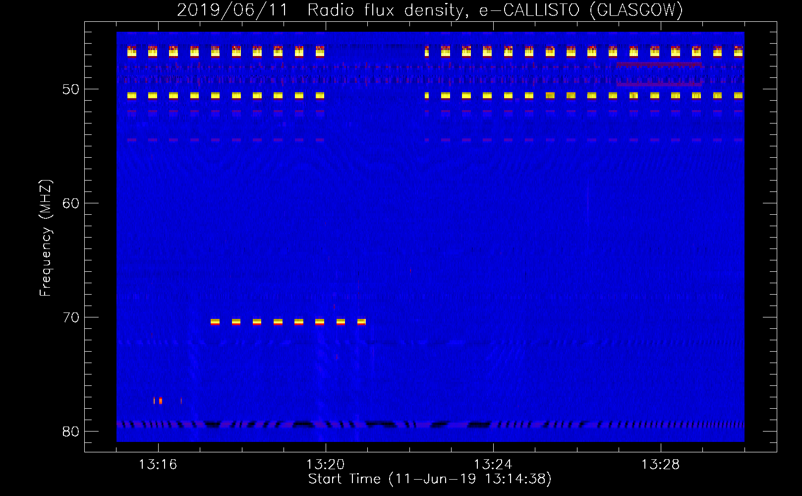Click the dark striped band near 79 MHz
The image size is (802, 496).
[430, 424]
